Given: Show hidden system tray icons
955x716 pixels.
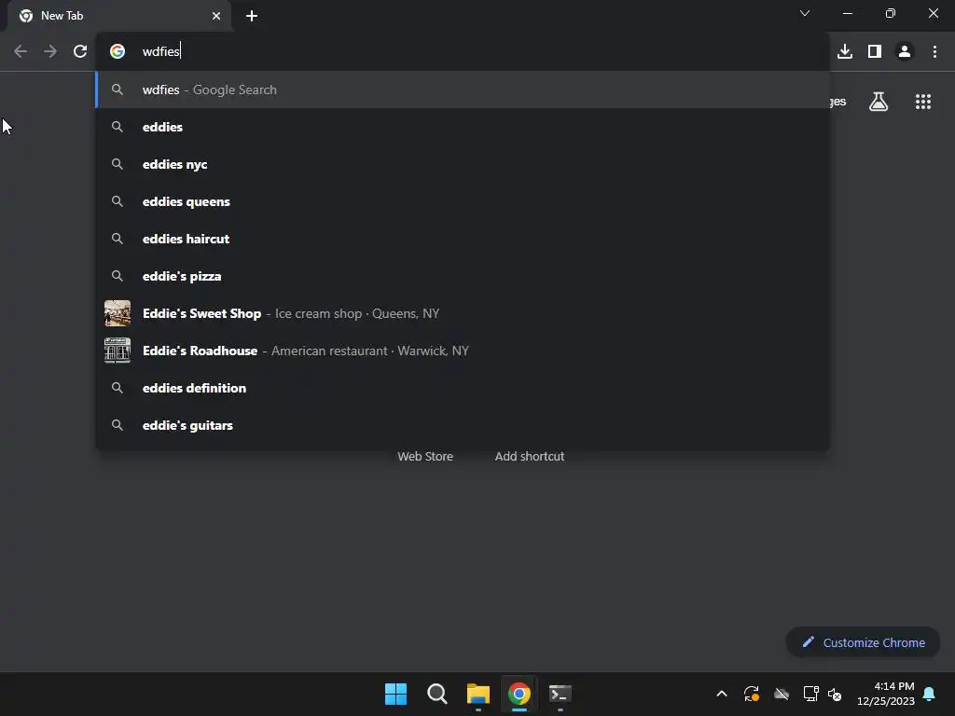Looking at the screenshot, I should [x=722, y=694].
